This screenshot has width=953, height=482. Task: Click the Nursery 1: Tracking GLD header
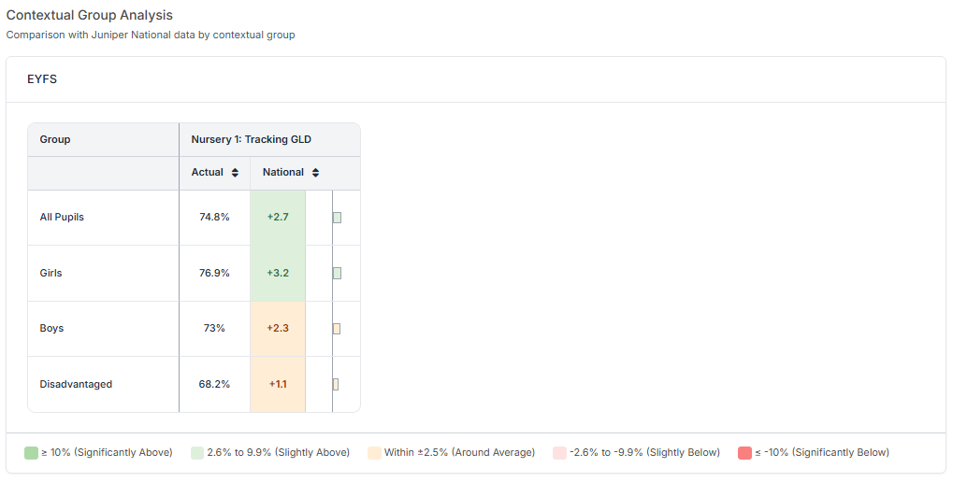click(x=251, y=140)
